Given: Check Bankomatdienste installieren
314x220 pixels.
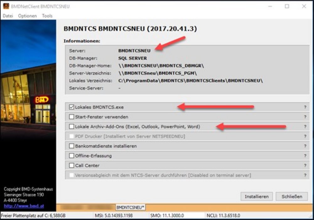Looking at the screenshot, I should [72, 146].
